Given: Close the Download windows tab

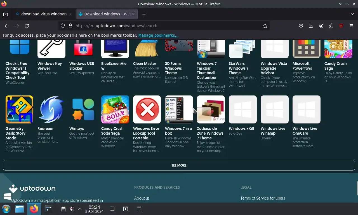Looking at the screenshot, I should tap(133, 14).
